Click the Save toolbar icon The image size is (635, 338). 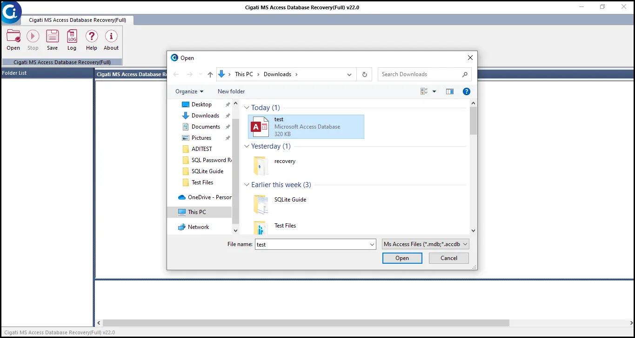53,37
